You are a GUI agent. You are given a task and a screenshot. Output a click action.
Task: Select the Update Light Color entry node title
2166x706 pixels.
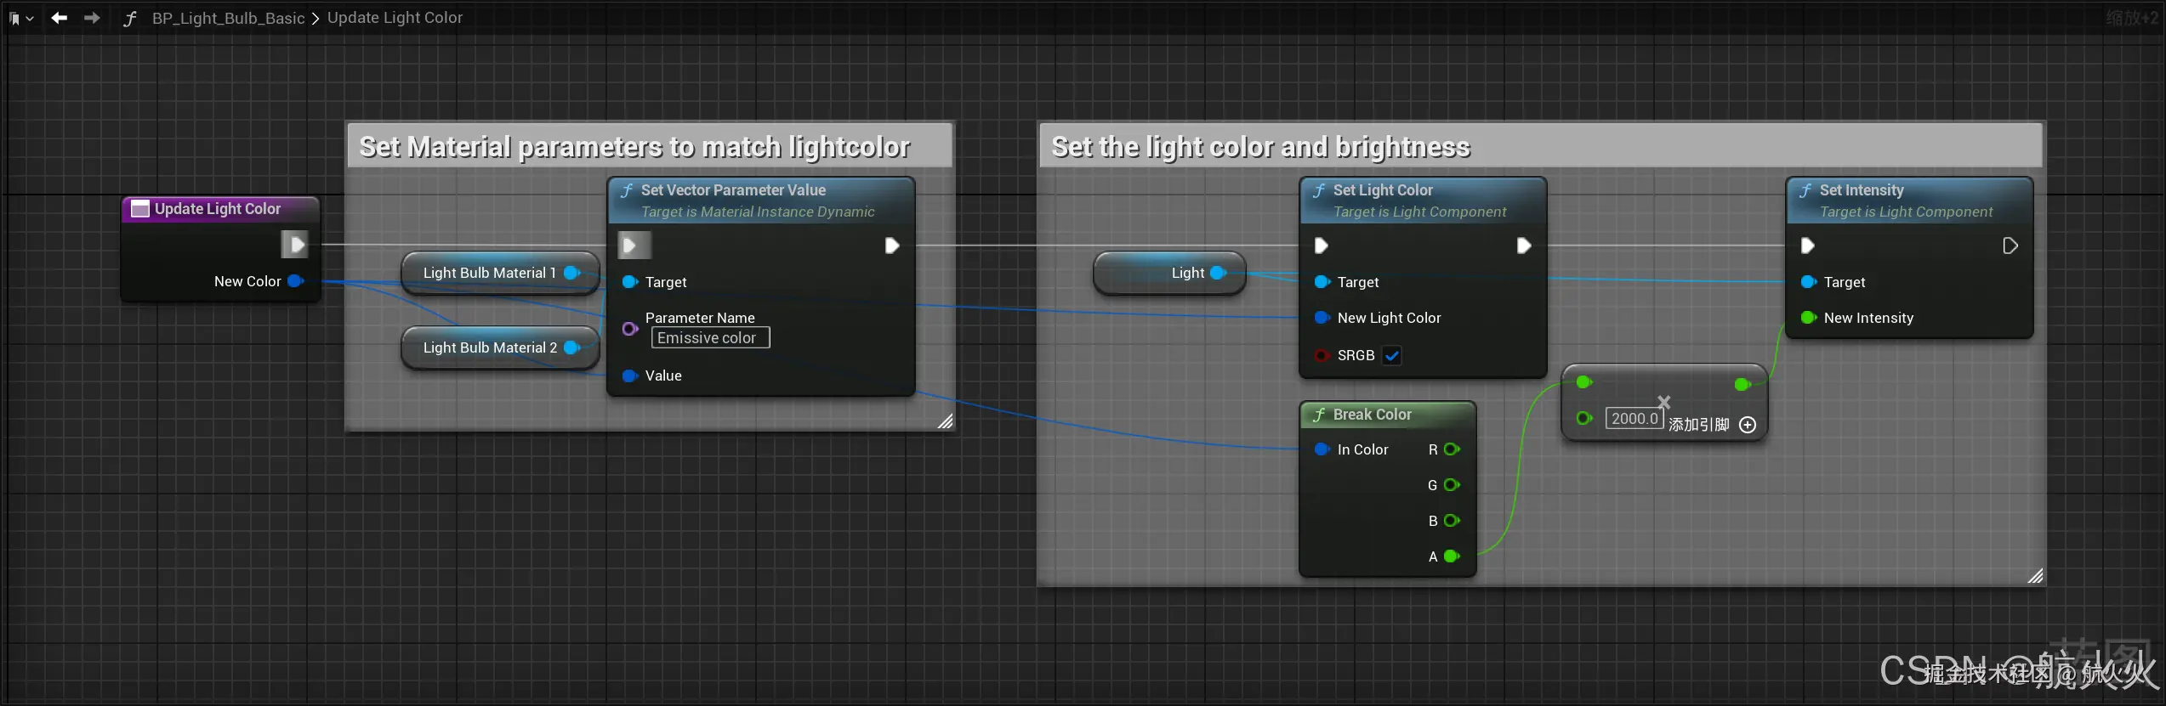[x=219, y=209]
